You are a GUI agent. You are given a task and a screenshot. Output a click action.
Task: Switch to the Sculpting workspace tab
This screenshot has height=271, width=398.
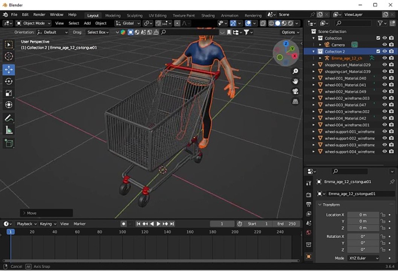click(135, 15)
